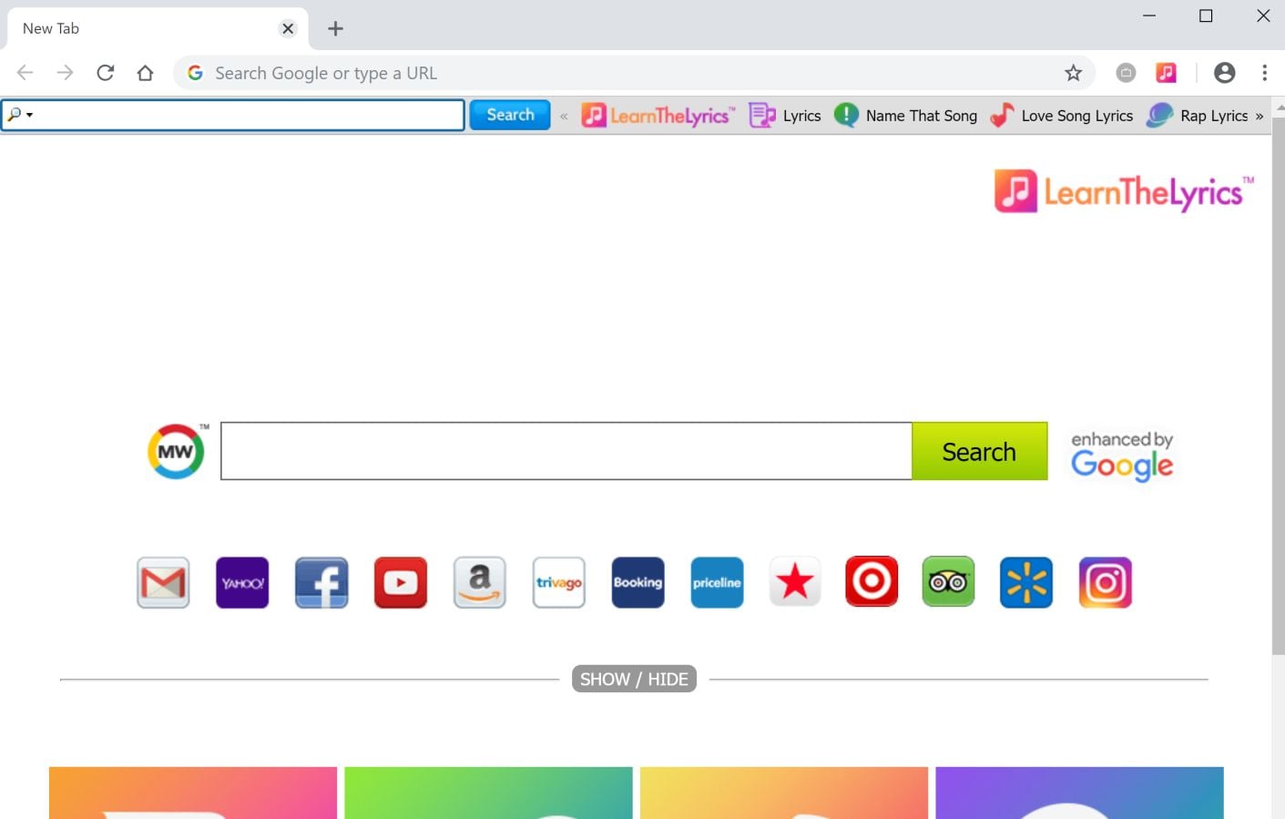Screen dimensions: 1285x819
Task: Go back to the previous page
Action: pyautogui.click(x=25, y=73)
